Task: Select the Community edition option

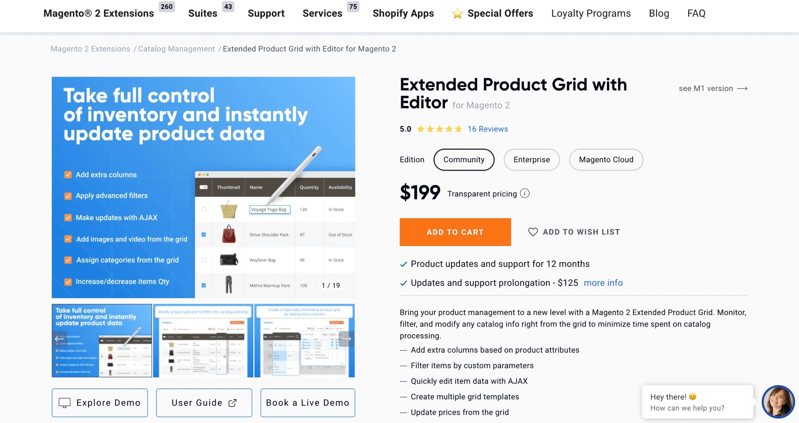Action: pyautogui.click(x=464, y=160)
